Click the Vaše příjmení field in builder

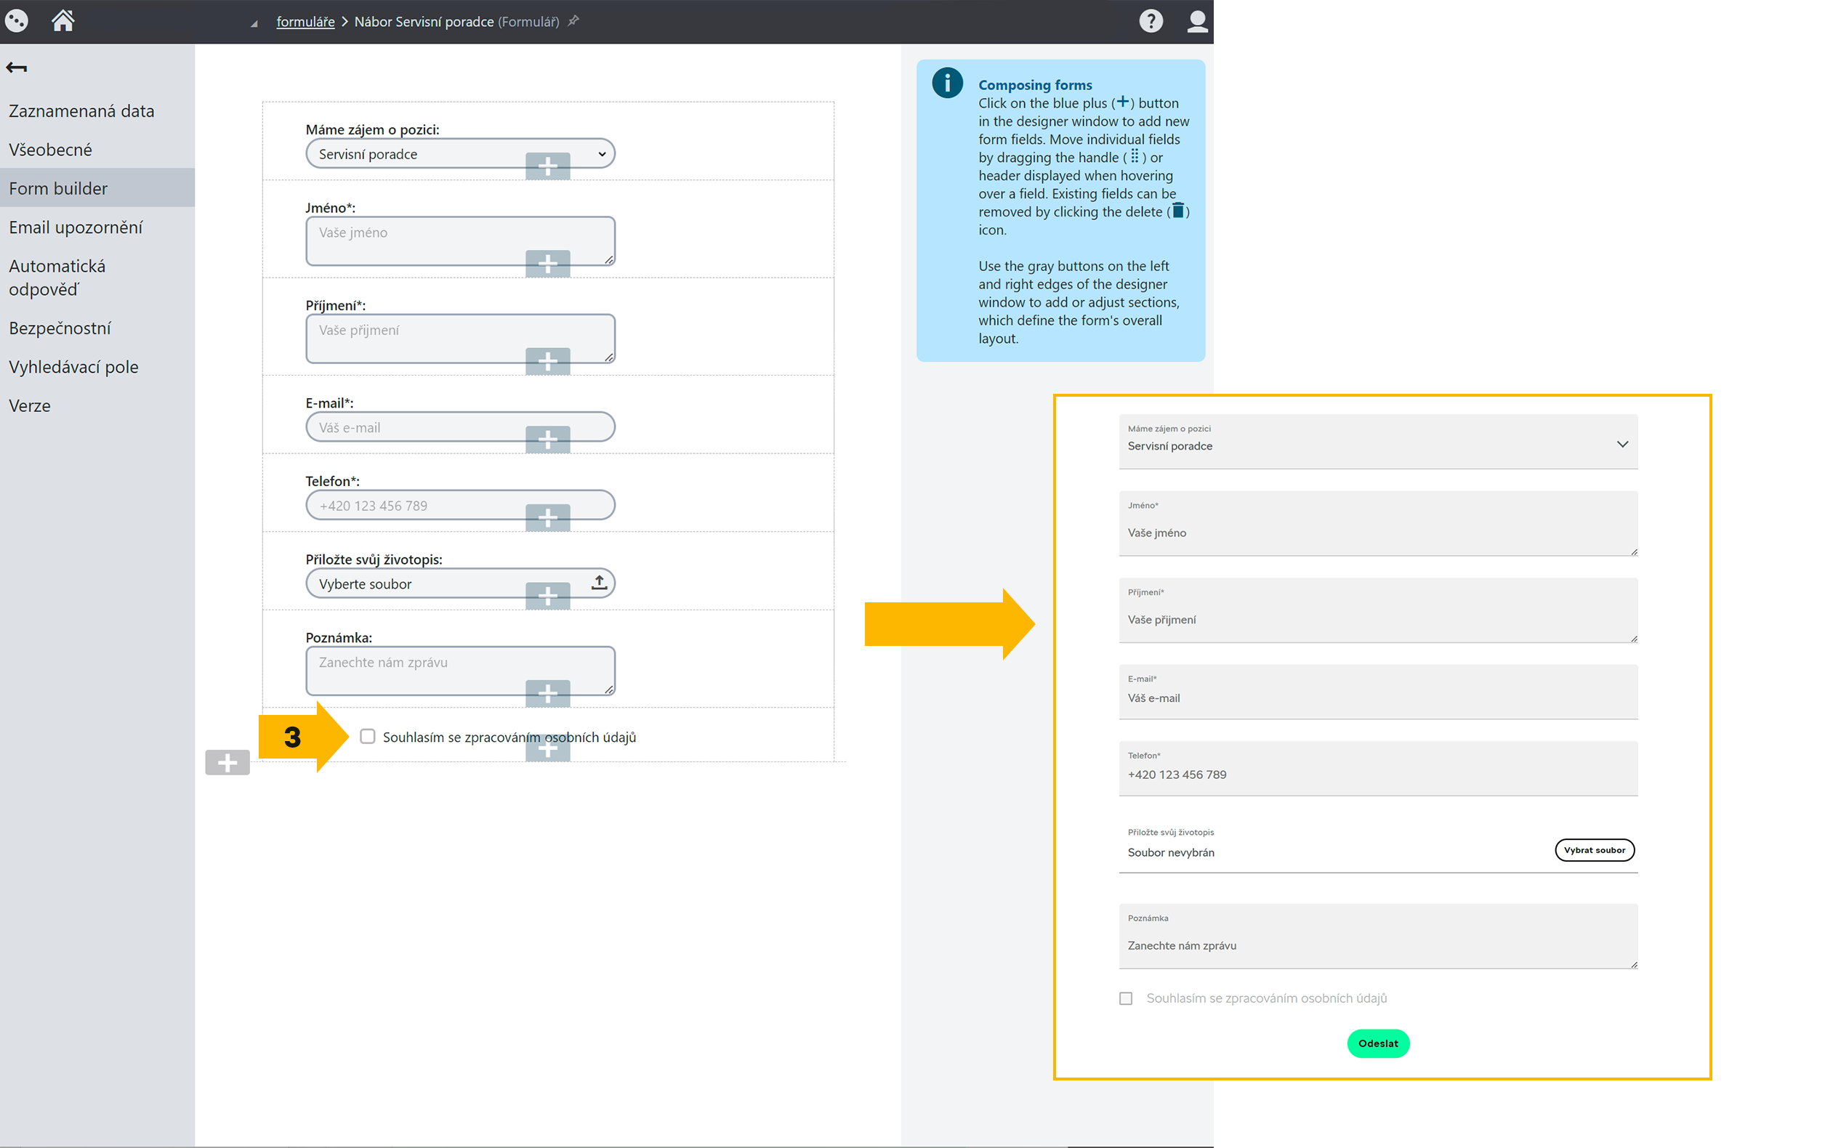460,339
